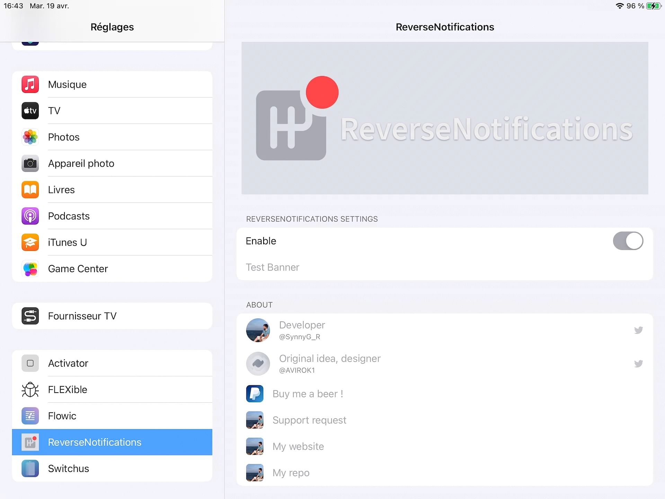Tap the Appareil photo camera icon
The width and height of the screenshot is (665, 499).
coord(30,163)
